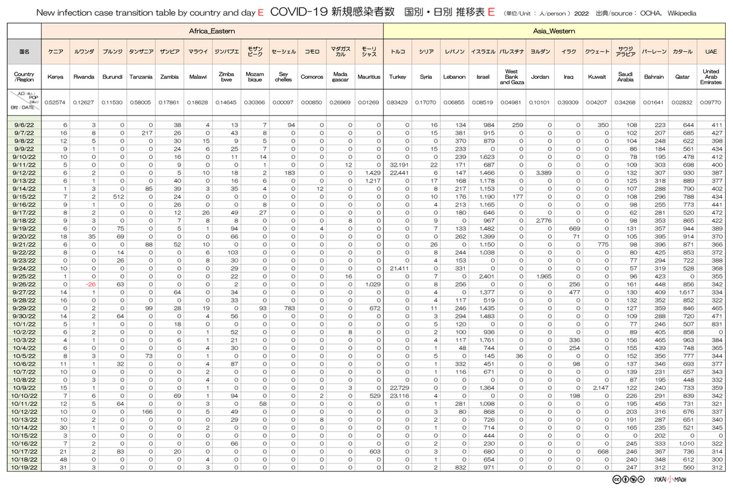Viewport: 733px width, 489px height.
Task: Click Kuwait value 775
Action: (x=604, y=245)
